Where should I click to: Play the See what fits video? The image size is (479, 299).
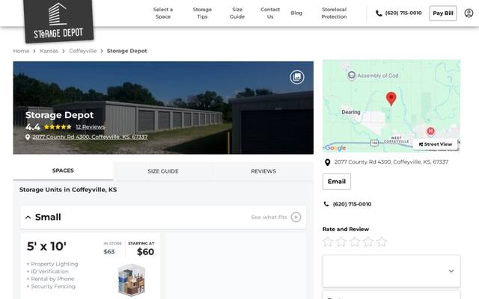[x=296, y=218]
